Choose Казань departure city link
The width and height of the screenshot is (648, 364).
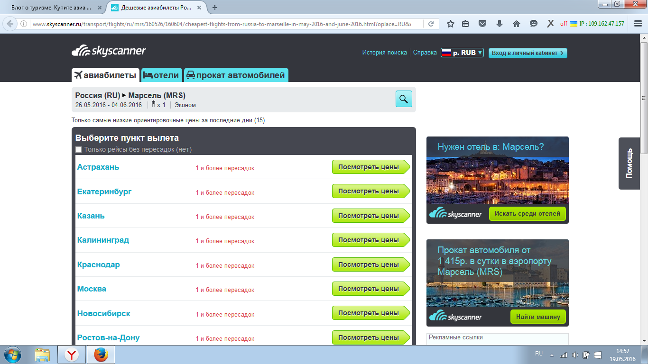[x=91, y=216]
